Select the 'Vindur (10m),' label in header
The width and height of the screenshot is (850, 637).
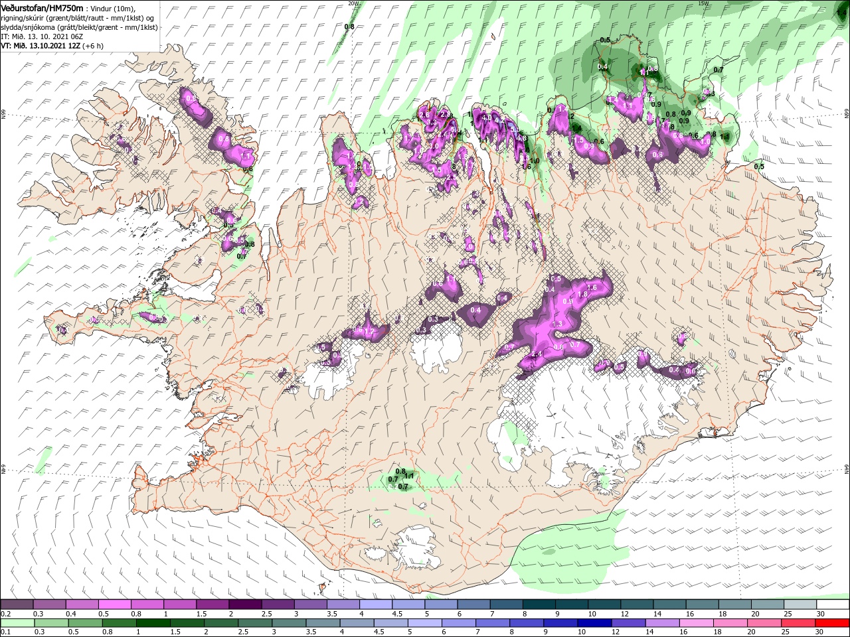[x=112, y=8]
